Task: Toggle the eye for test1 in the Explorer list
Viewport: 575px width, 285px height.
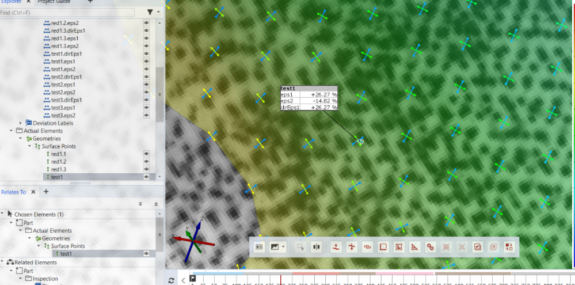Action: tap(146, 177)
